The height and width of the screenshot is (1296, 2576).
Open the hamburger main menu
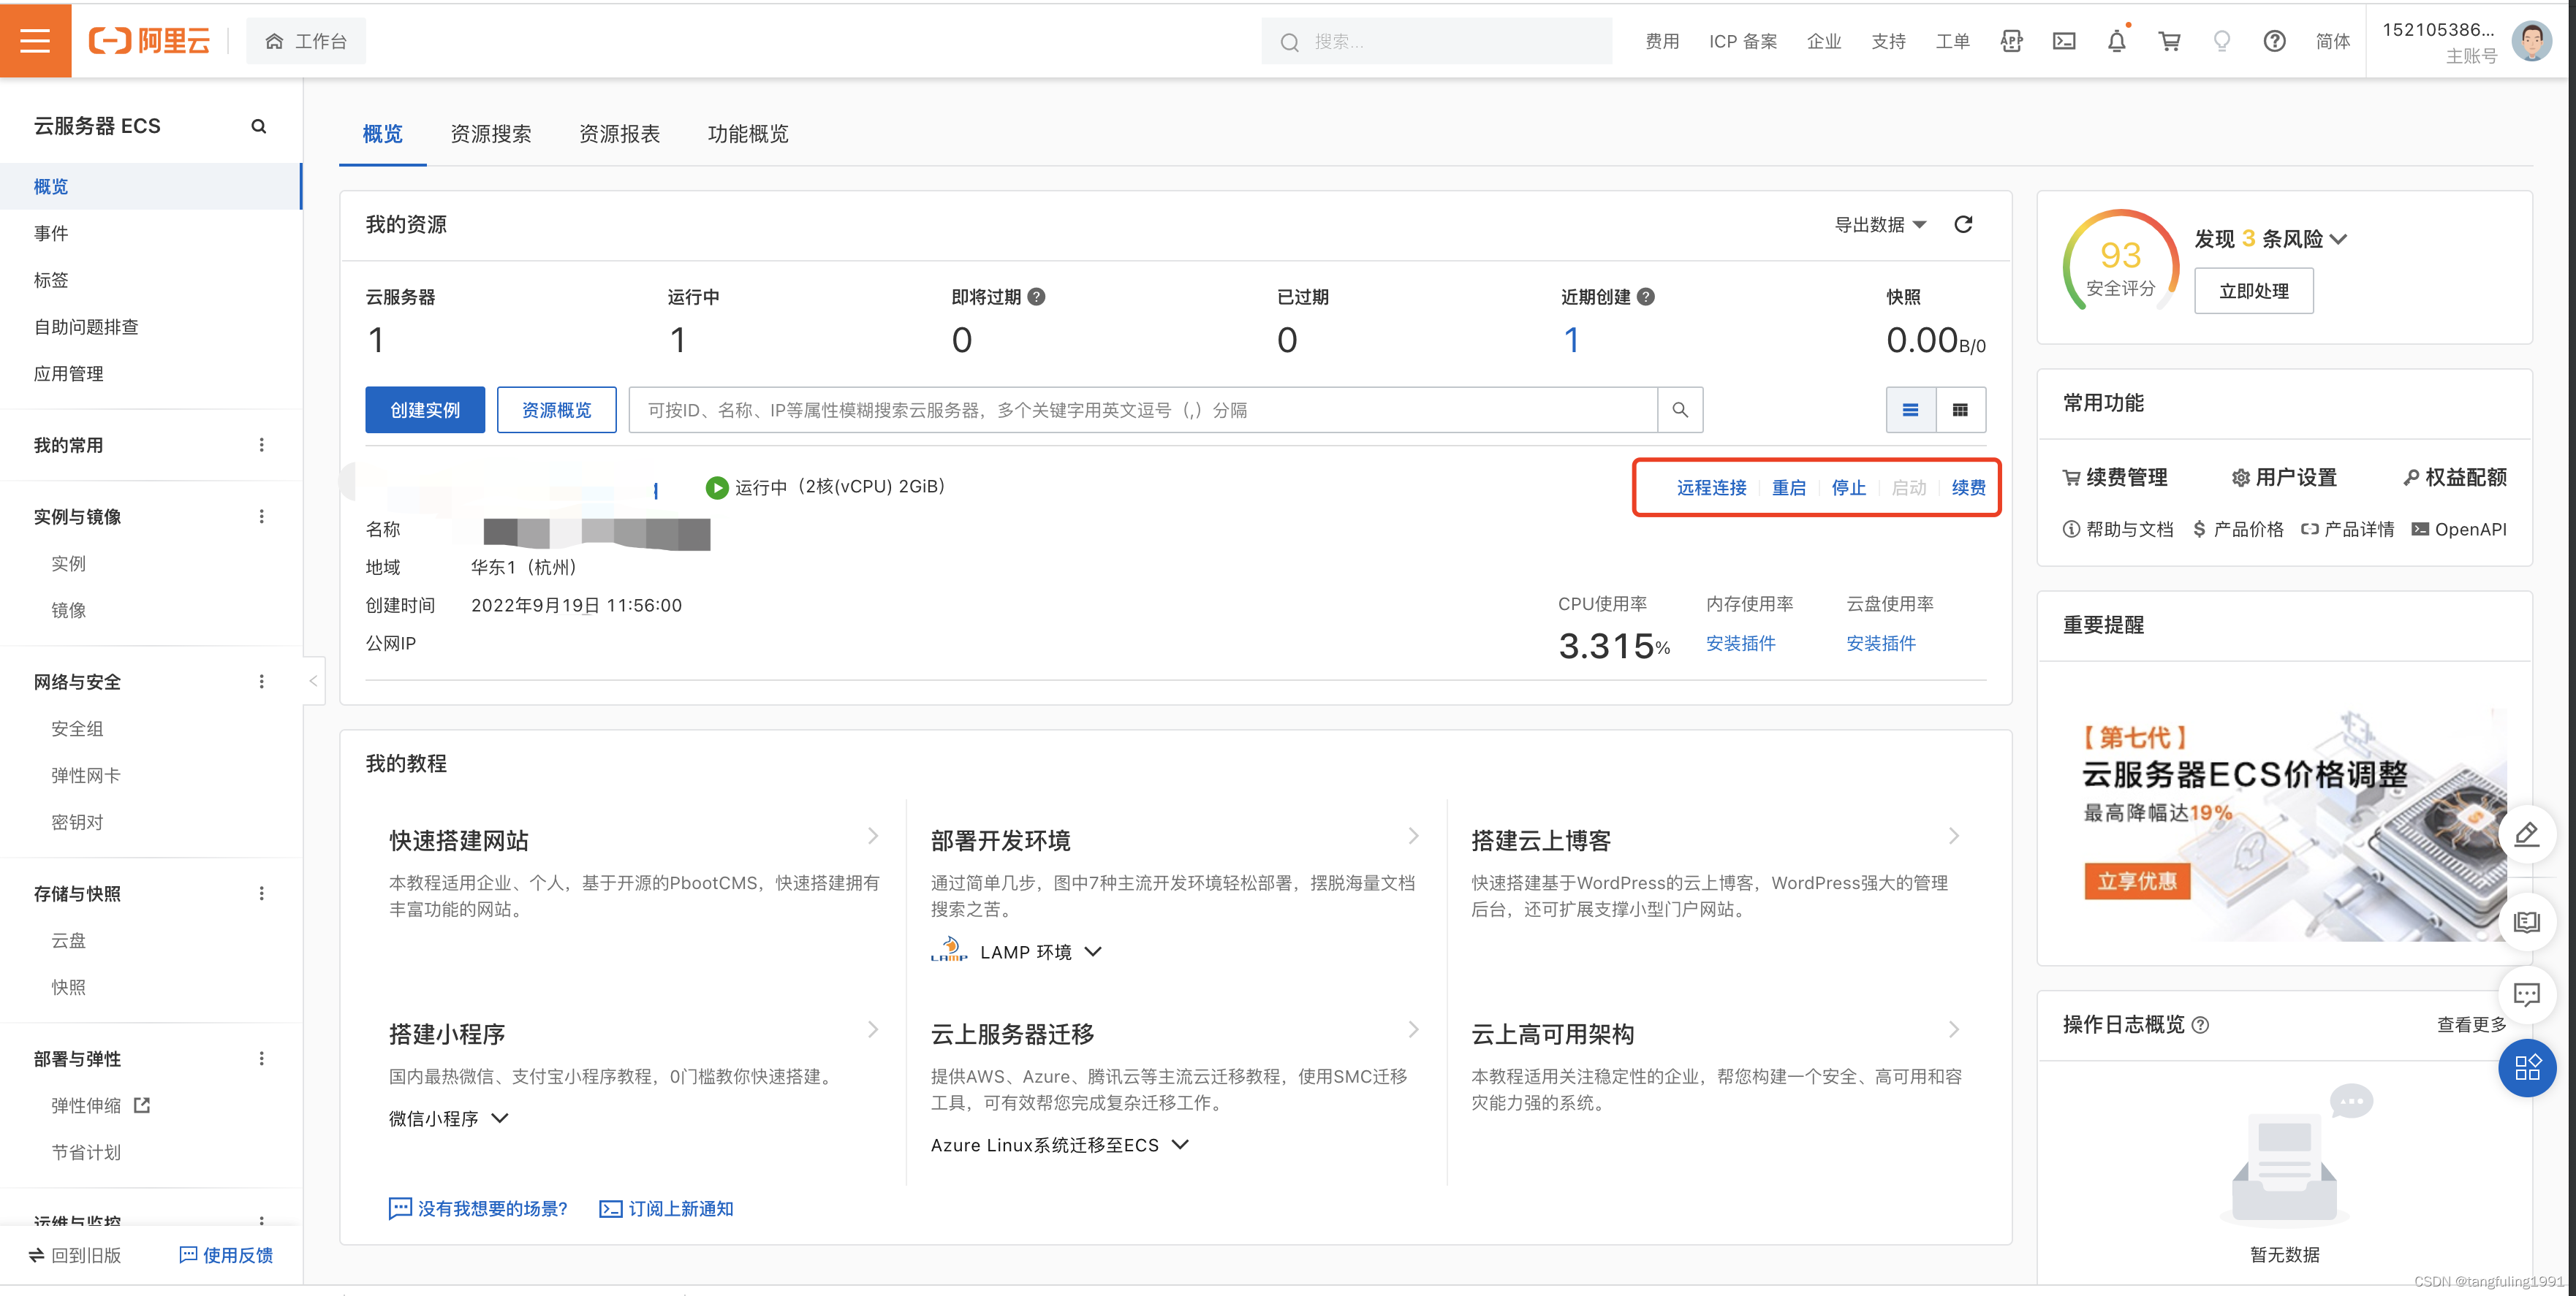tap(35, 41)
